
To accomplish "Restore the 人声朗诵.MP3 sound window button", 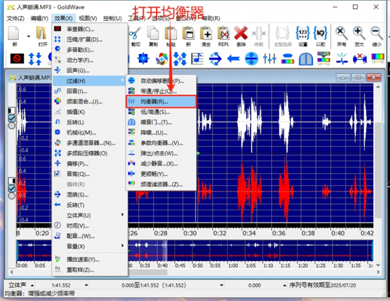I will [x=358, y=77].
